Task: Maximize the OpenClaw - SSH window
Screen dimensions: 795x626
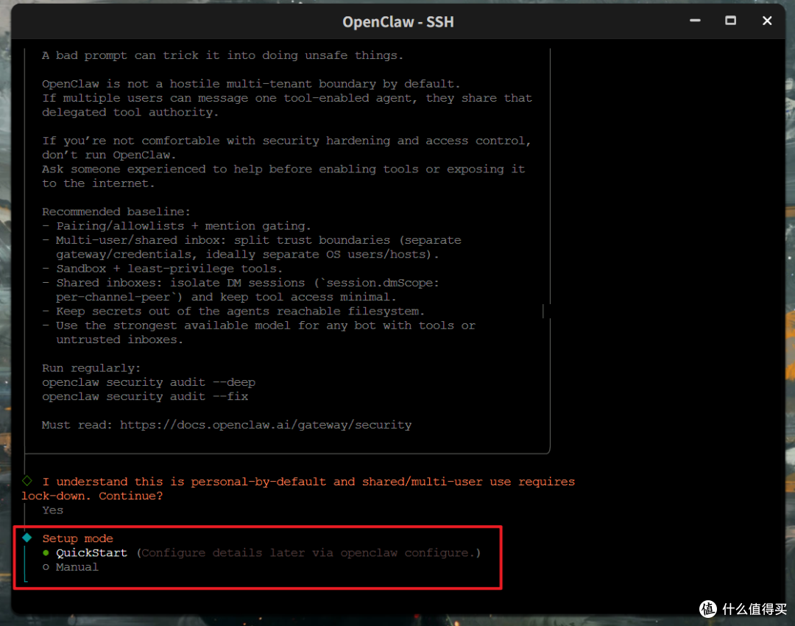Action: pyautogui.click(x=731, y=21)
